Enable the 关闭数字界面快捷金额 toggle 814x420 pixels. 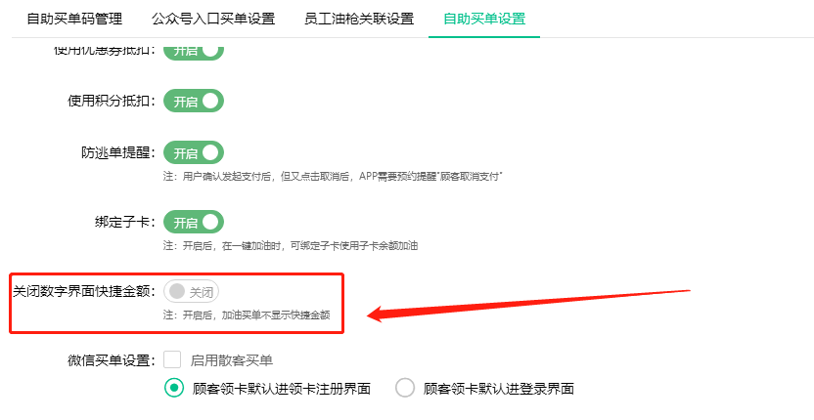[x=192, y=291]
